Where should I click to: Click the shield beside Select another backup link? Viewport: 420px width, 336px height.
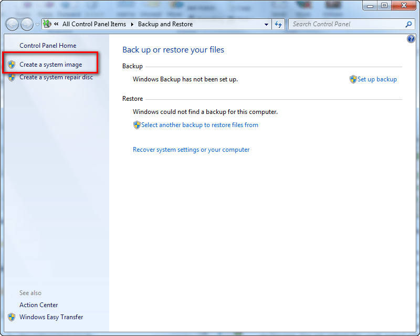coord(136,125)
